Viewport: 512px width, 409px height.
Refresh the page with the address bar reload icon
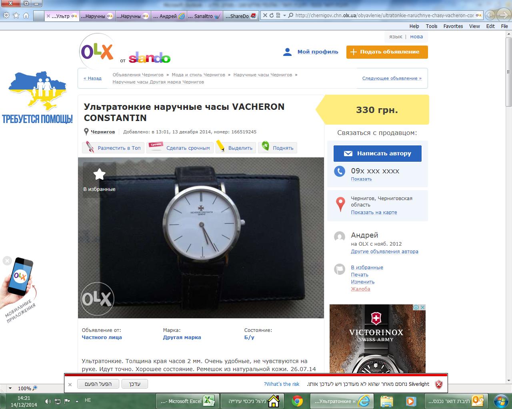click(272, 16)
